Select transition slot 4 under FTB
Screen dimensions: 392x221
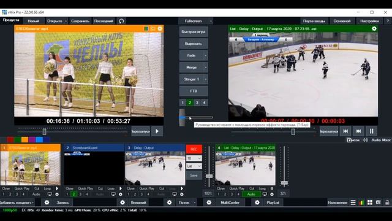[x=204, y=103]
